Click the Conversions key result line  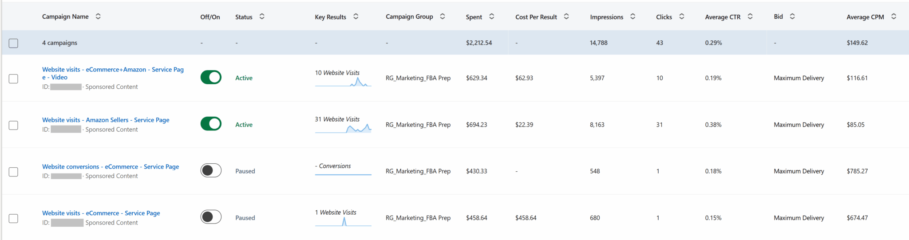pyautogui.click(x=343, y=174)
